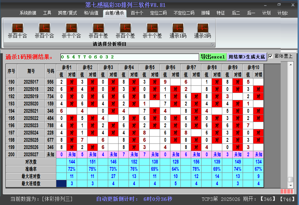Click the vertical scrollbar thumb
This screenshot has height=205, width=299.
(x=290, y=180)
